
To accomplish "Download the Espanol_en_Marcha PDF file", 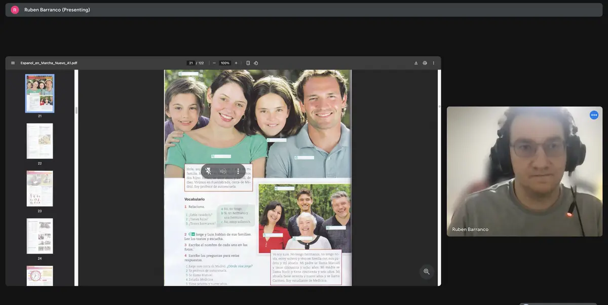I will pyautogui.click(x=416, y=63).
